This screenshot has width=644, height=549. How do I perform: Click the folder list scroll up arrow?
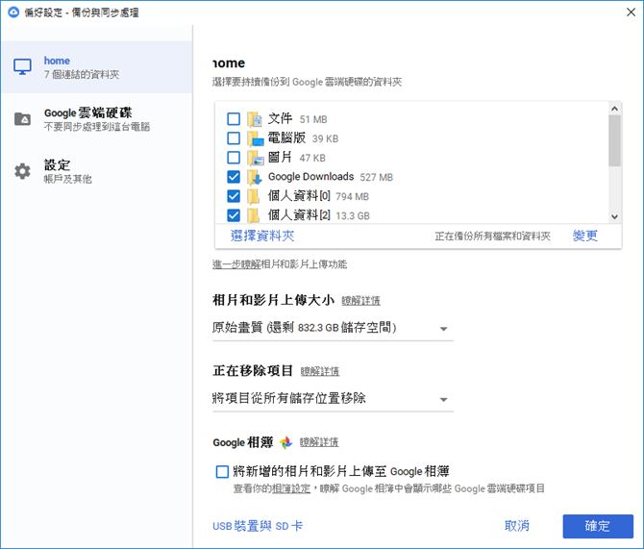[x=615, y=109]
